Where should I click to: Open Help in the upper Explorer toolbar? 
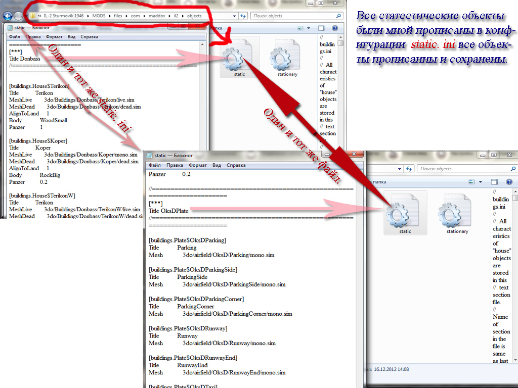pos(335,28)
